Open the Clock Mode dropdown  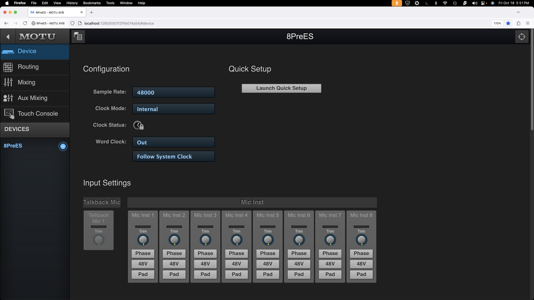[x=174, y=109]
